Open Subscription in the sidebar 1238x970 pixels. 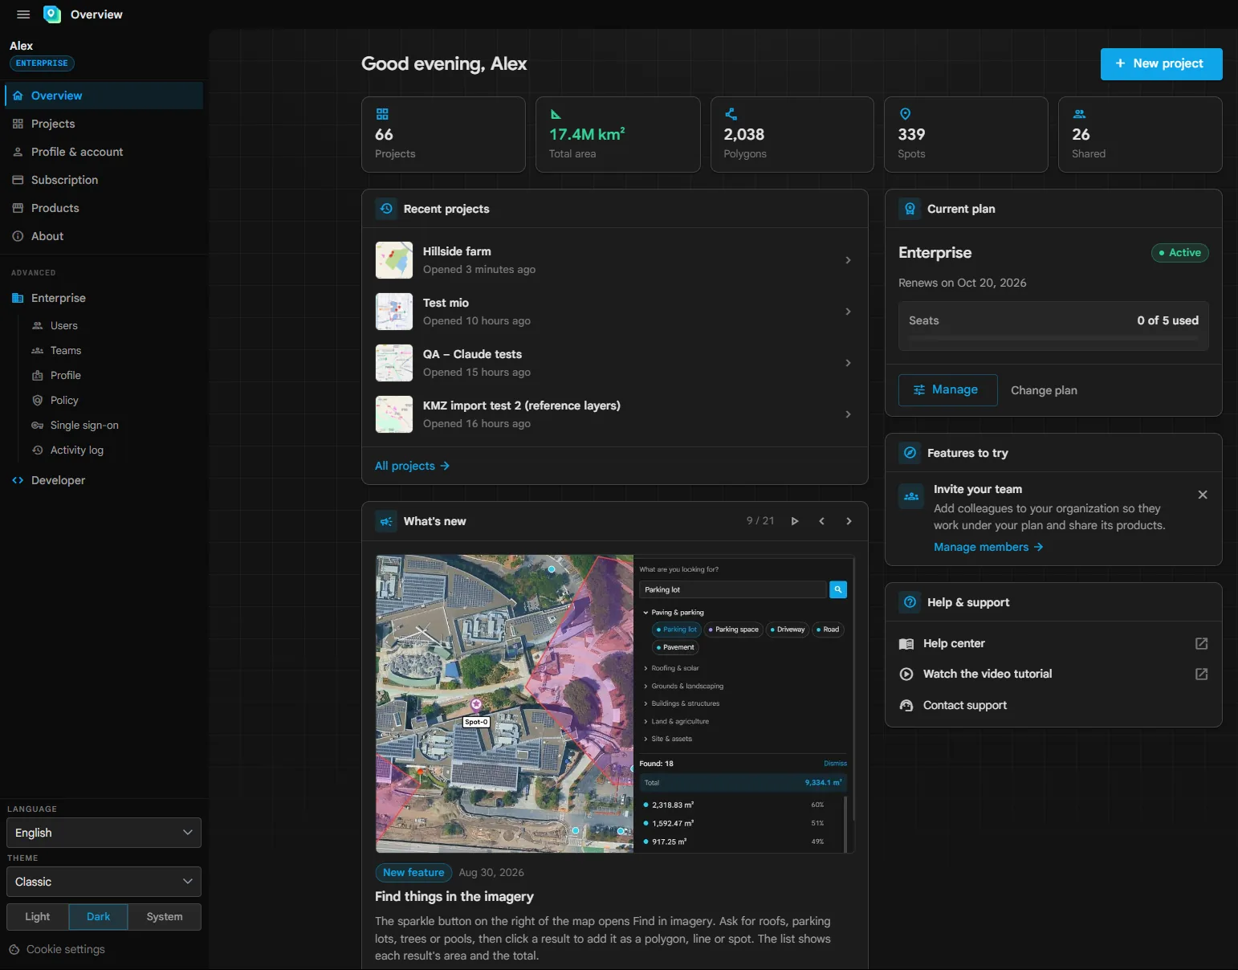click(104, 180)
